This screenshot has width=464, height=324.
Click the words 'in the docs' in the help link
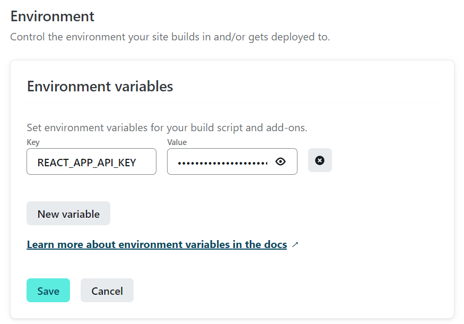pyautogui.click(x=260, y=244)
